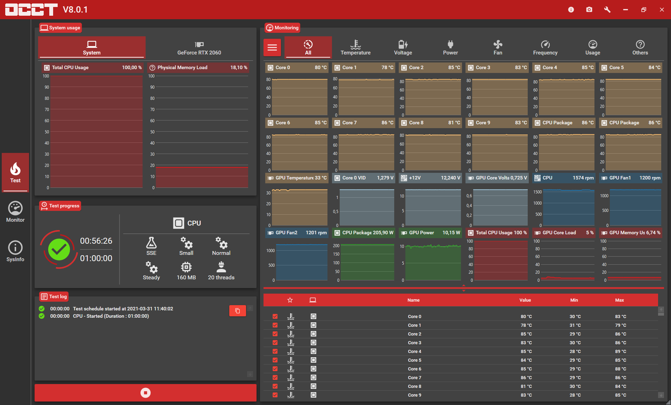This screenshot has width=671, height=405.
Task: Choose the SSE instruction set icon
Action: (151, 246)
